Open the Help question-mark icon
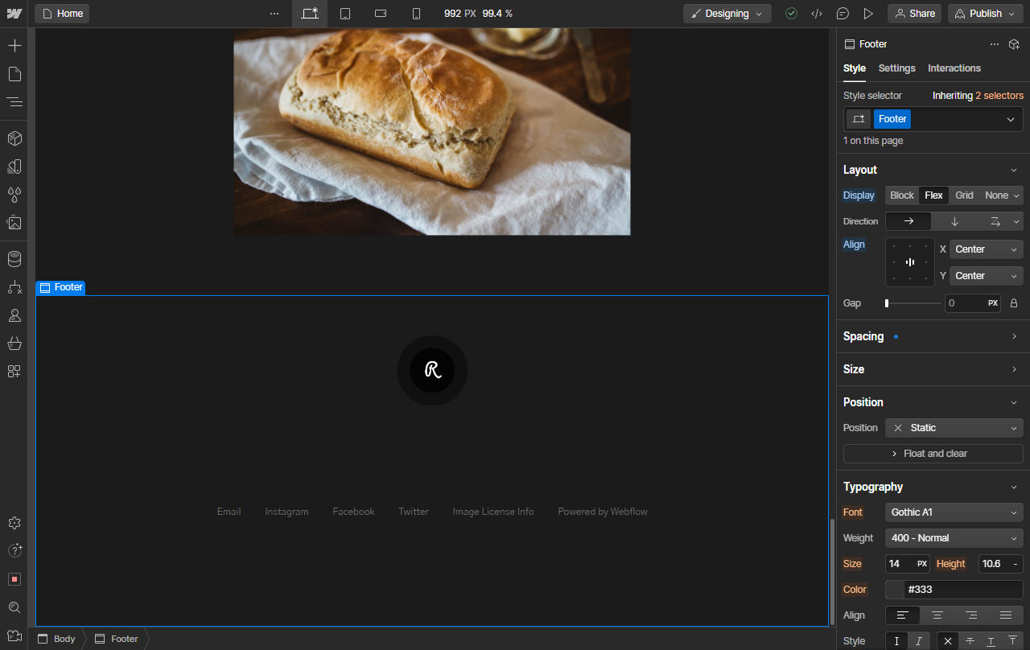1030x650 pixels. 14,551
